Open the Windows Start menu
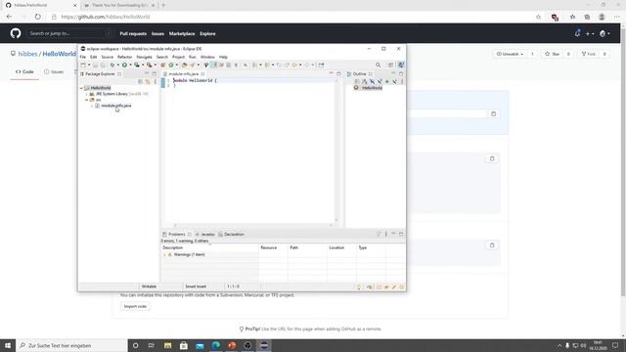The height and width of the screenshot is (352, 626). pyautogui.click(x=8, y=345)
